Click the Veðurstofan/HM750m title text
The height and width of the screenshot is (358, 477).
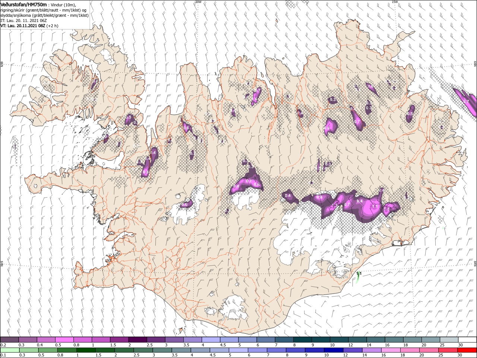(x=23, y=4)
